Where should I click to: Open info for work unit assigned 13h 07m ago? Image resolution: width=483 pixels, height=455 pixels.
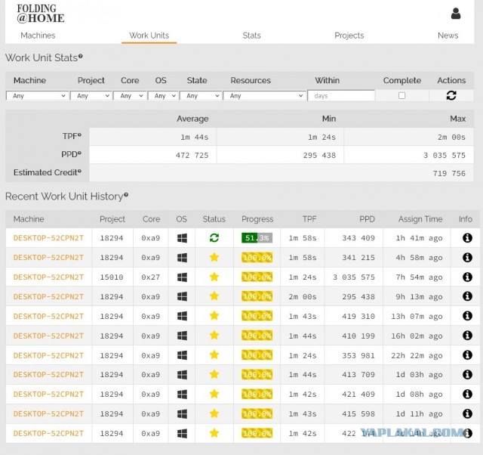coord(467,316)
